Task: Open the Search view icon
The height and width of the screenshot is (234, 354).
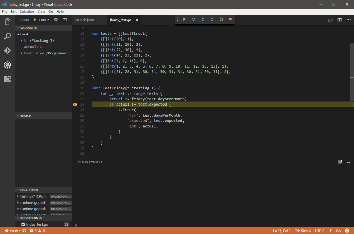Action: (x=7, y=36)
